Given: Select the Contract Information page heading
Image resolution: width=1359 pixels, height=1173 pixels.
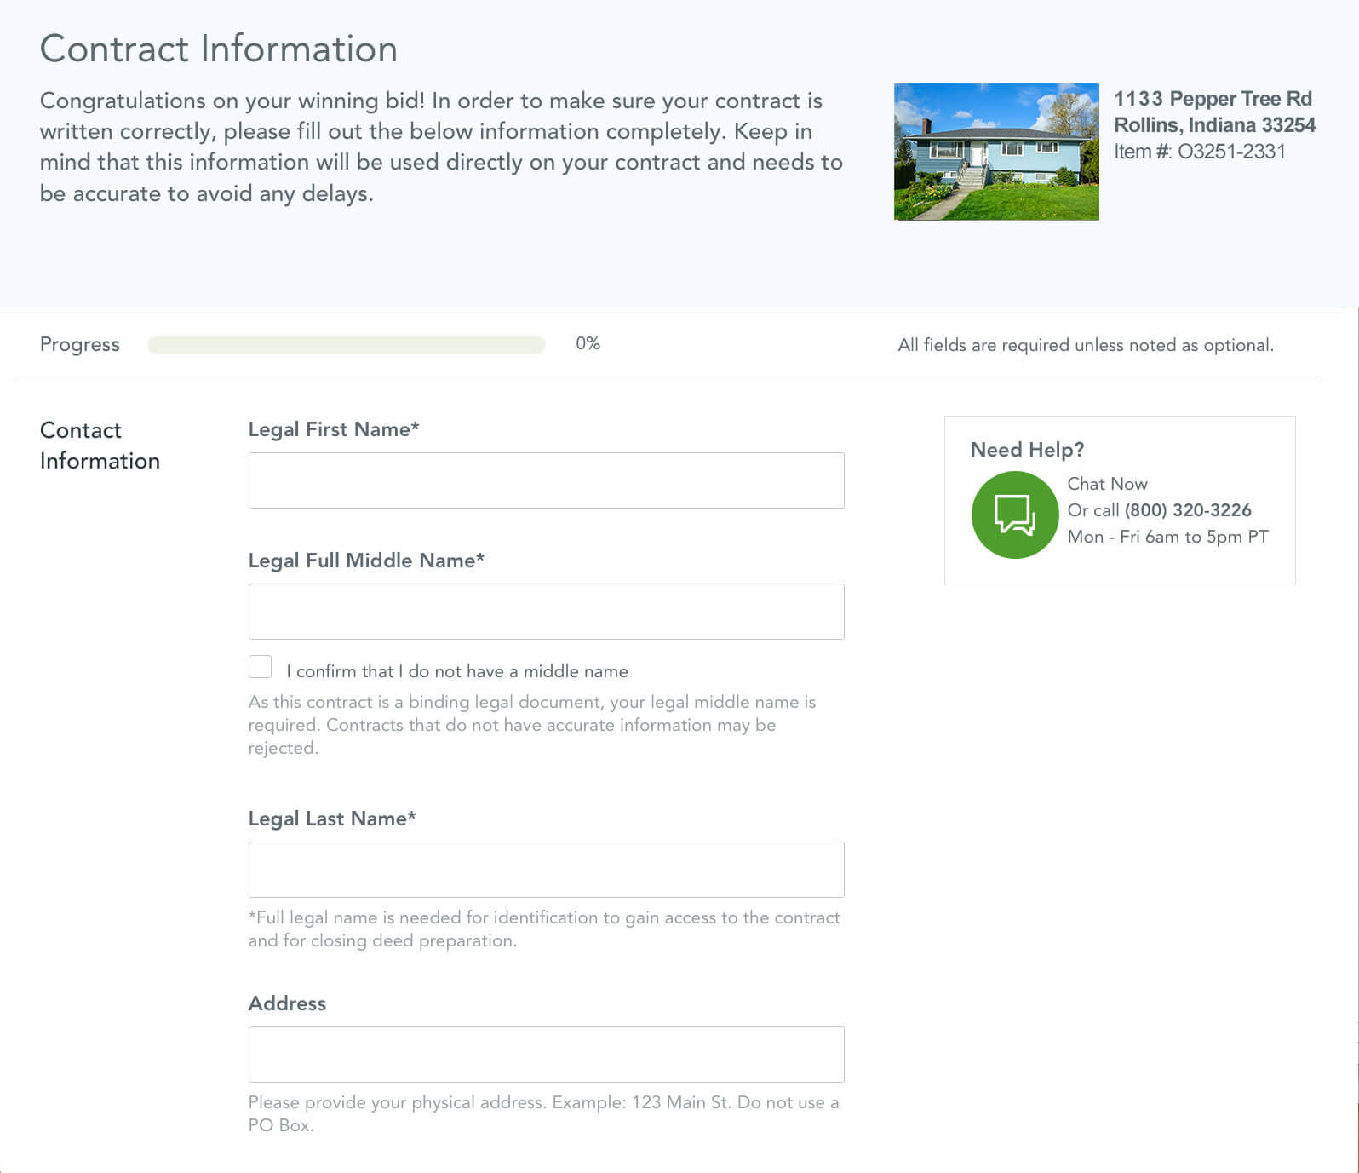Looking at the screenshot, I should pos(219,49).
